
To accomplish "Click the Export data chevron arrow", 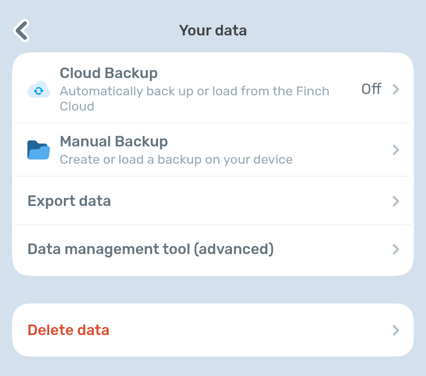I will pyautogui.click(x=396, y=201).
